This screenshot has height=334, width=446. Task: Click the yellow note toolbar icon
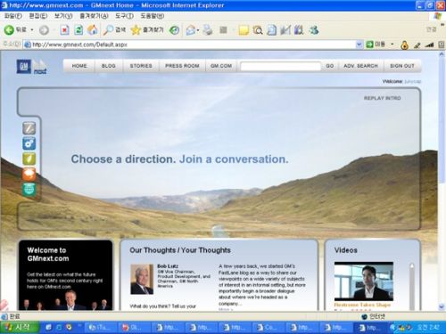(x=244, y=30)
